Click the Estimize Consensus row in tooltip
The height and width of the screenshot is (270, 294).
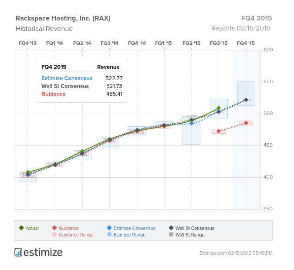pos(82,78)
